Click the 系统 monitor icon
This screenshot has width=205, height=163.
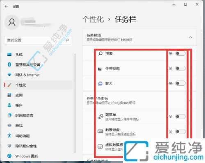(x=9, y=55)
